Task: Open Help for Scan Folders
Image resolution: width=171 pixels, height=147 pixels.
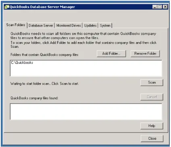Action: 152,126
